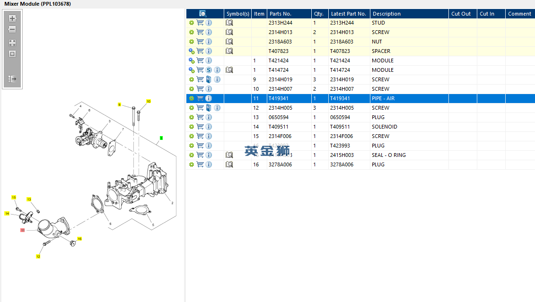Zoom in on the parts diagram
Screen dimensions: 535x302
point(12,18)
